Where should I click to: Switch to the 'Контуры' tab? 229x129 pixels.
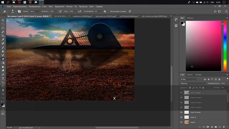click(x=199, y=75)
